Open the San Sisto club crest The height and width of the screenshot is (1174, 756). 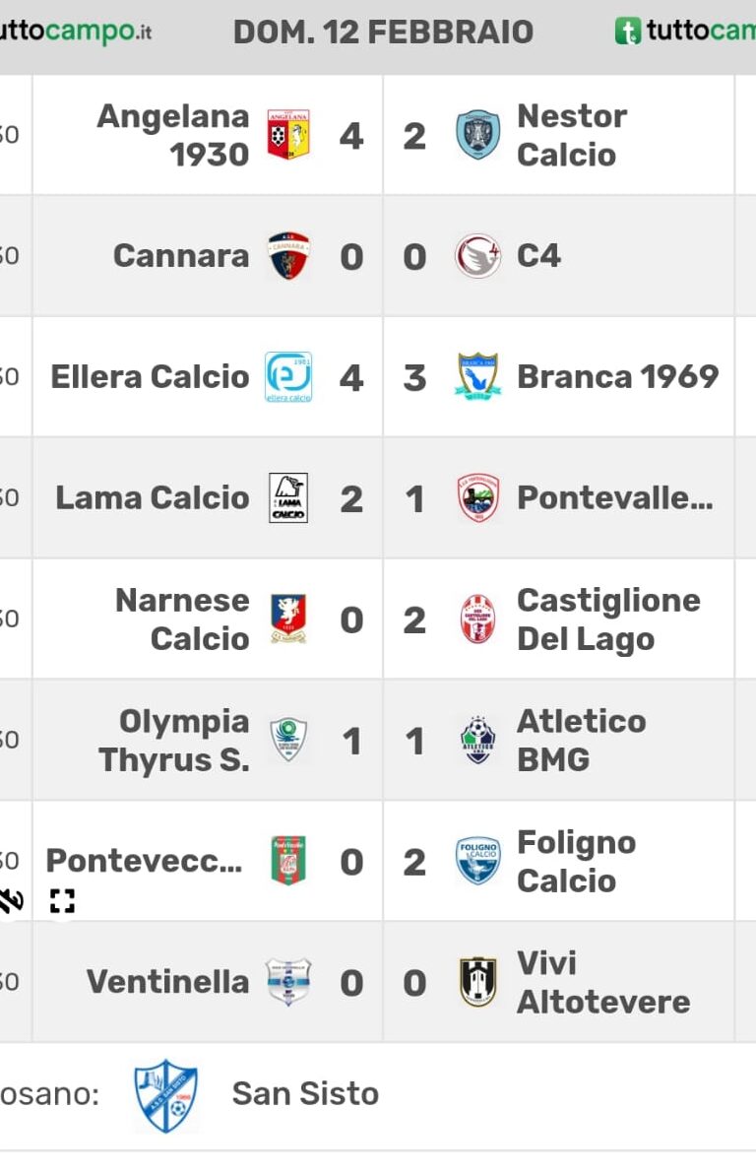(x=165, y=1094)
